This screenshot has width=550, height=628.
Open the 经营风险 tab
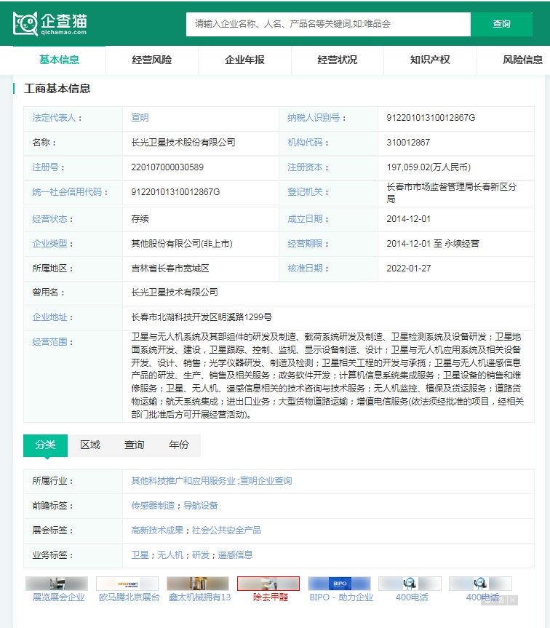[x=152, y=60]
